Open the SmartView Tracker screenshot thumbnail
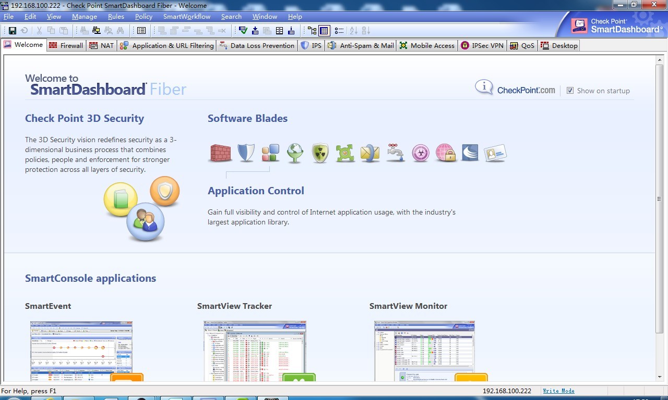Viewport: 668px width, 400px height. (255, 351)
